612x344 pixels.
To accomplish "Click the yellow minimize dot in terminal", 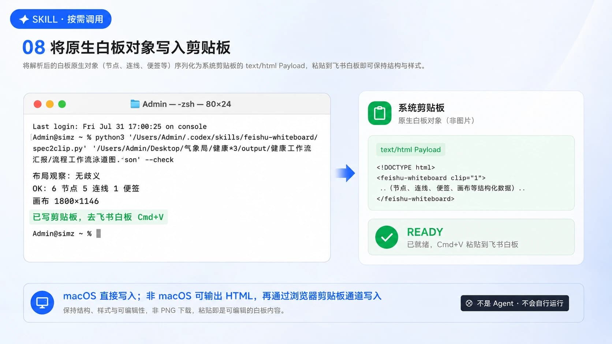I will [x=50, y=104].
